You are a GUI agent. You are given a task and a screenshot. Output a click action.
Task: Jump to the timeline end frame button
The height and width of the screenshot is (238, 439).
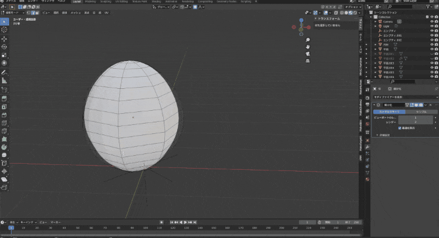tap(195, 222)
